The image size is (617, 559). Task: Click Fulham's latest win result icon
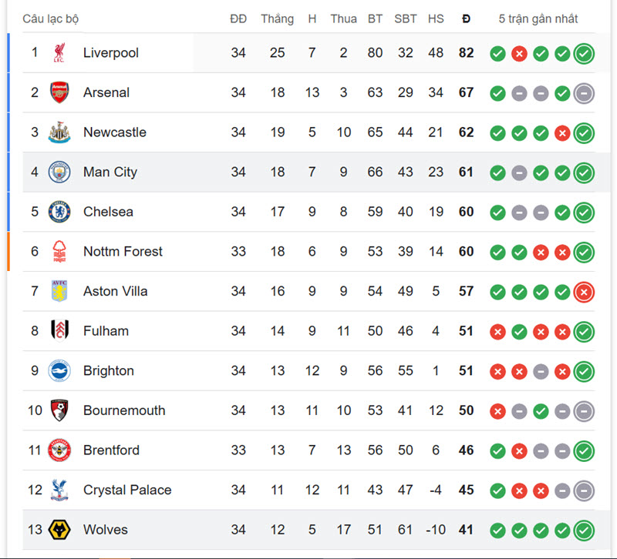point(584,332)
